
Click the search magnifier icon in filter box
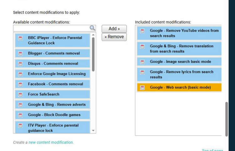tap(92, 28)
